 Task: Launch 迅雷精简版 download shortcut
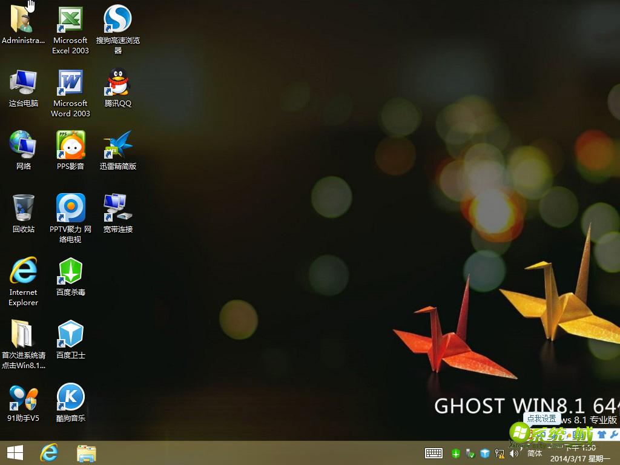click(118, 146)
